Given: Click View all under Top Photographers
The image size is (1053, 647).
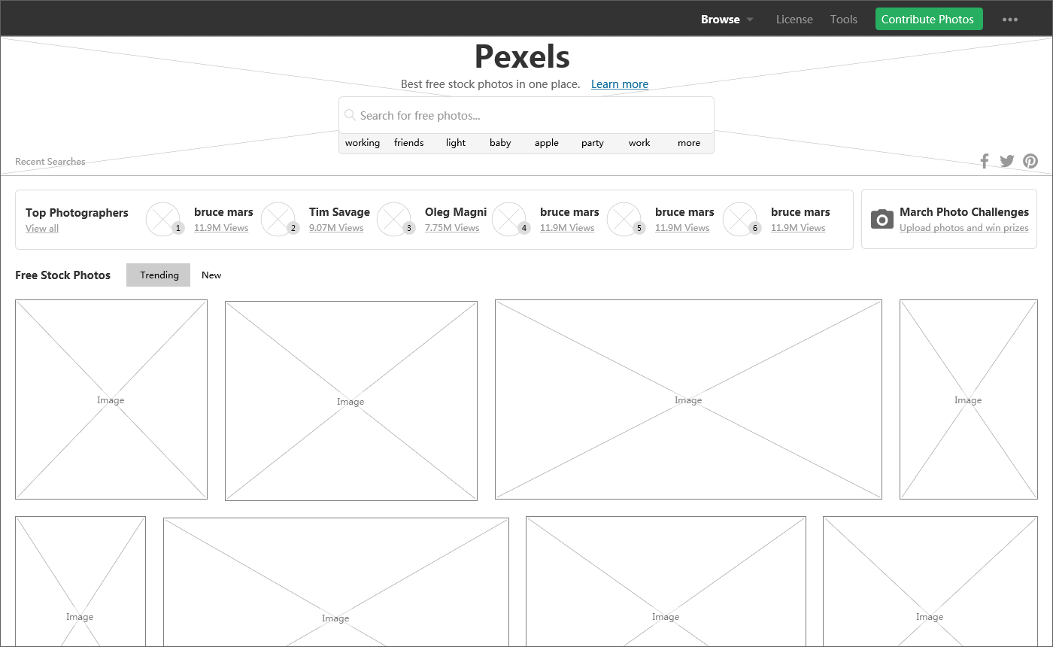Looking at the screenshot, I should [x=41, y=228].
